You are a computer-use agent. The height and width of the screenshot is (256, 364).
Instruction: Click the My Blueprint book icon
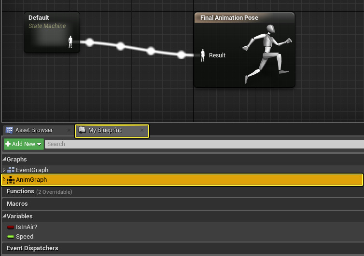[x=82, y=130]
